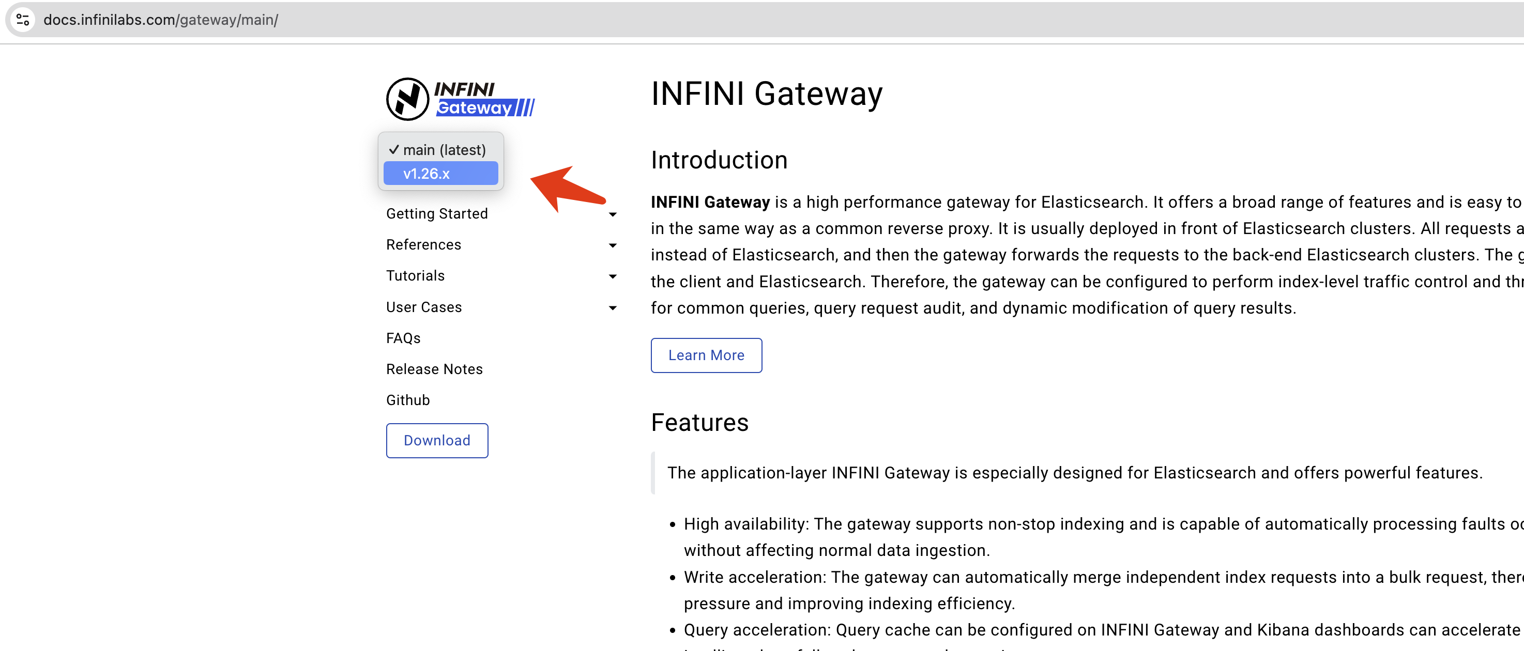
Task: Click the INFINI Gateway logo icon
Action: tap(407, 97)
